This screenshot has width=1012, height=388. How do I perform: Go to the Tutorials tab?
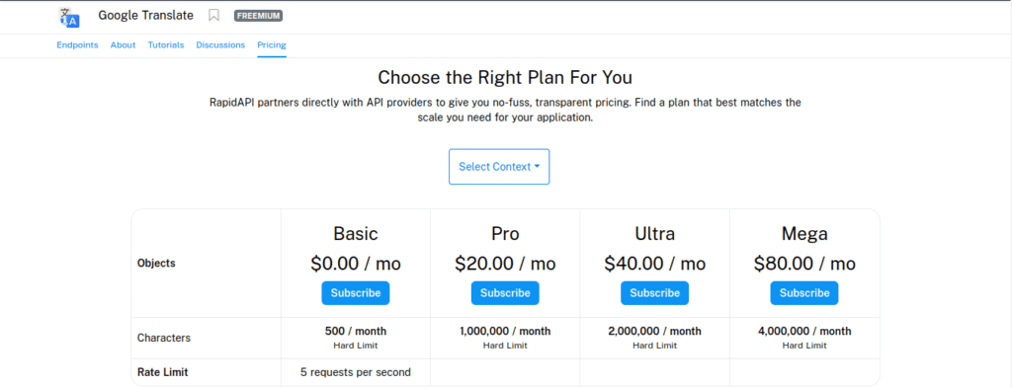[x=166, y=45]
